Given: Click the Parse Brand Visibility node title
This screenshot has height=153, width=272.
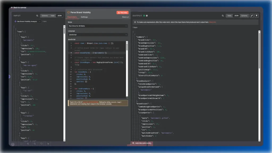Looking at the screenshot, I should [x=80, y=12].
